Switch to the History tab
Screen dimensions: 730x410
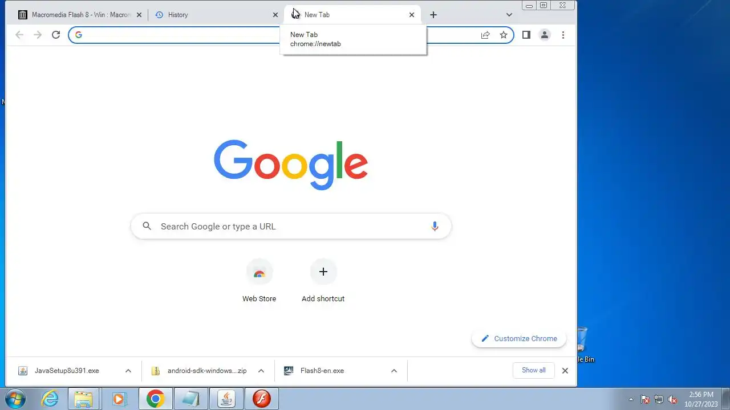216,15
